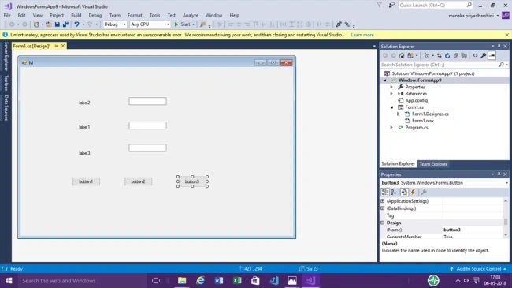Screen dimensions: 512x288
Task: Click the Undo toolbar icon
Action: 76,24
